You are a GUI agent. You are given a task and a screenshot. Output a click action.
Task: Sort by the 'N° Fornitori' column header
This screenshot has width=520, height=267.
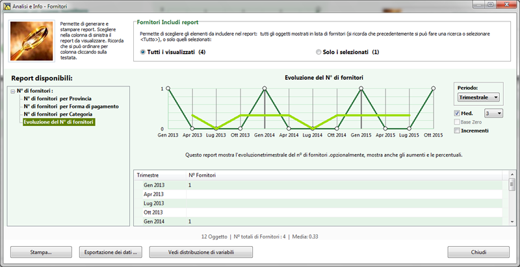tap(344, 175)
